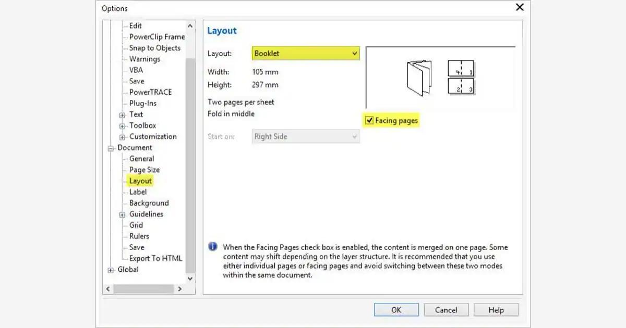
Task: Expand the Text tree node
Action: coord(123,115)
